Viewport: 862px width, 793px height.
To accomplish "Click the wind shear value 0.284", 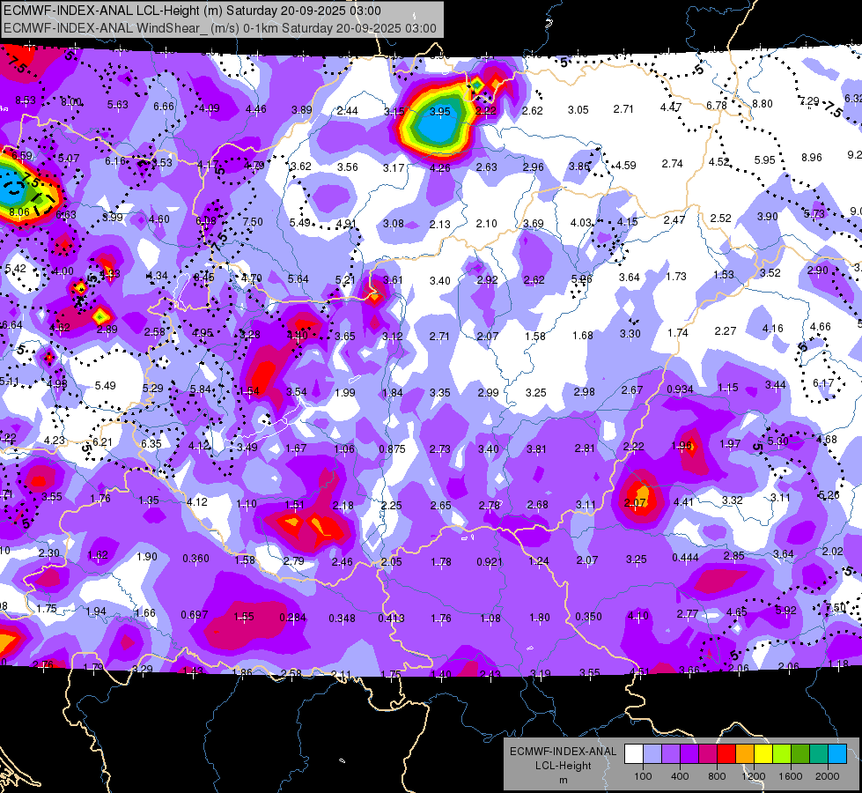I will [293, 618].
